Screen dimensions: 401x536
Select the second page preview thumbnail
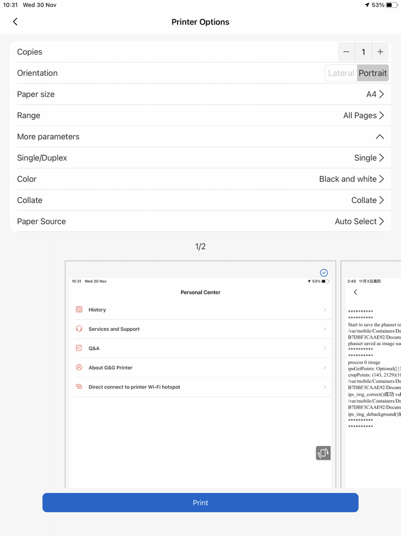371,374
